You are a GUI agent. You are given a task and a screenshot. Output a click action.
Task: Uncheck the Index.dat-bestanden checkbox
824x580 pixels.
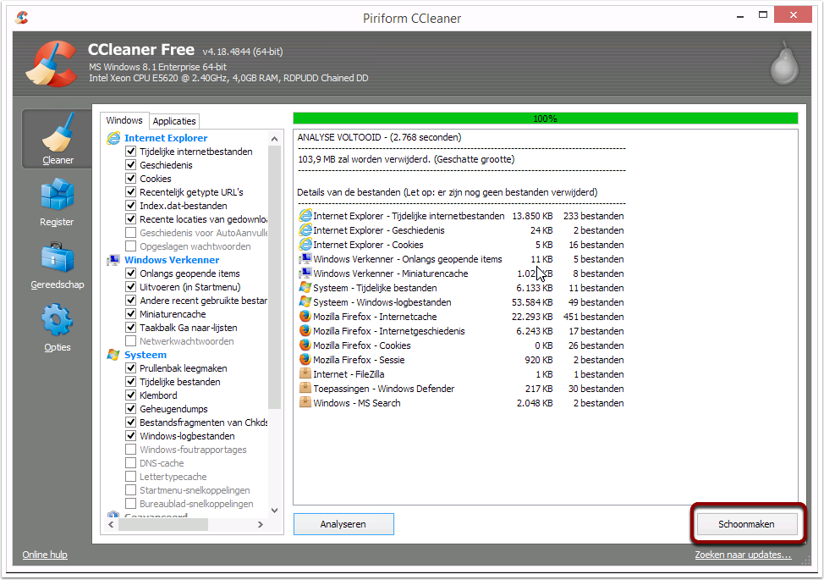[x=131, y=206]
